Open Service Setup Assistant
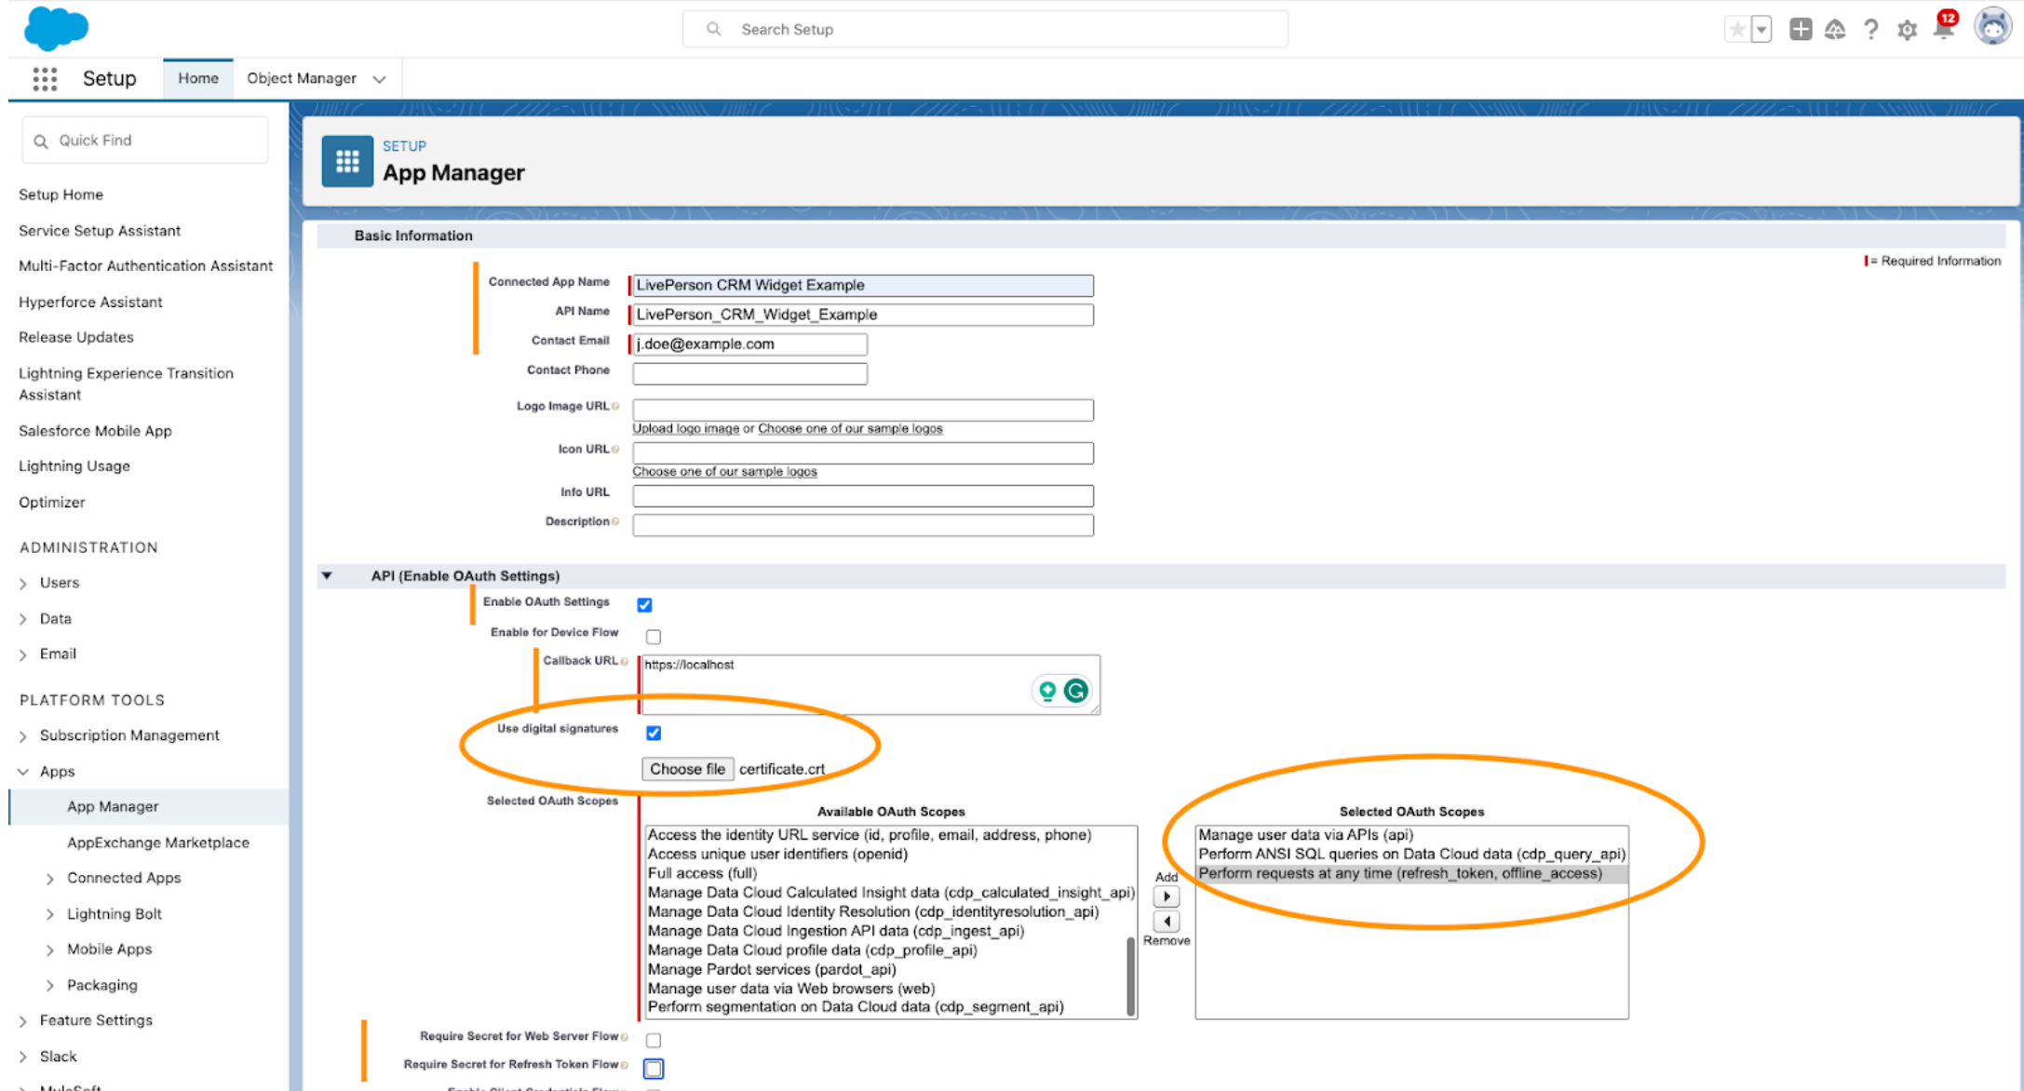 coord(100,231)
